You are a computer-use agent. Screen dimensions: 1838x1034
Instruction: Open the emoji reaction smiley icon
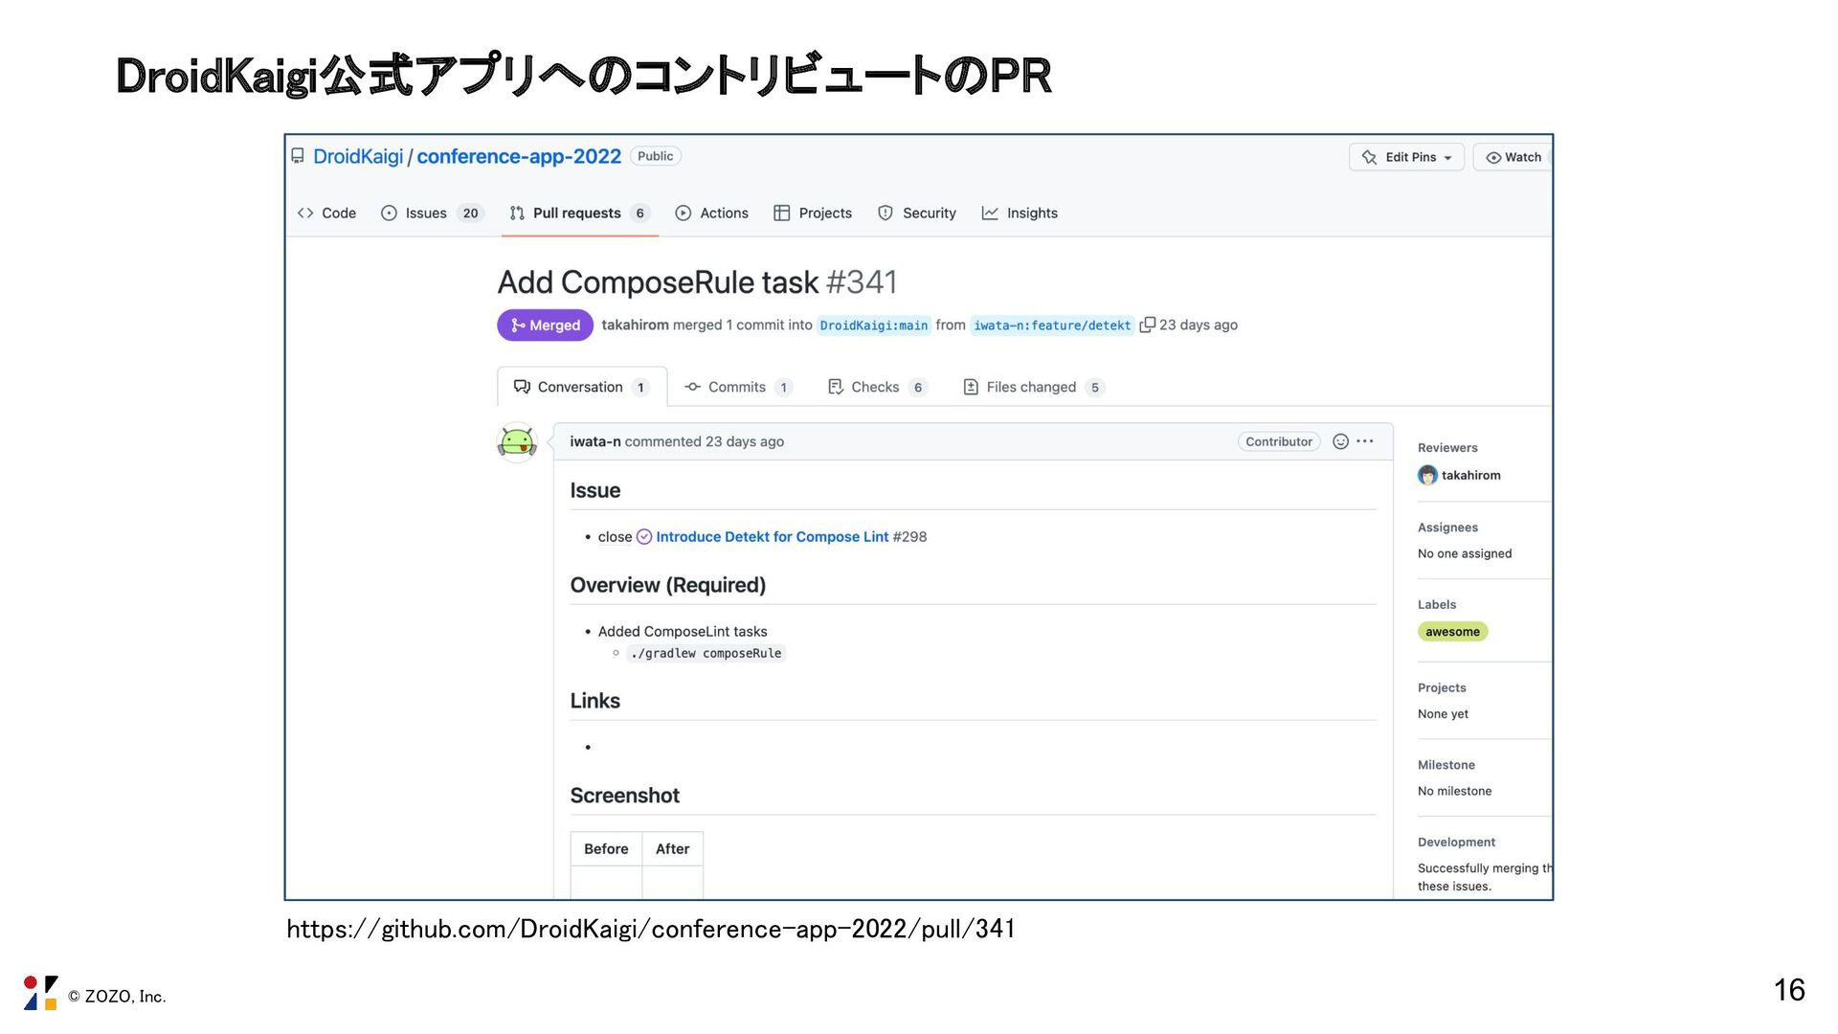(x=1340, y=441)
